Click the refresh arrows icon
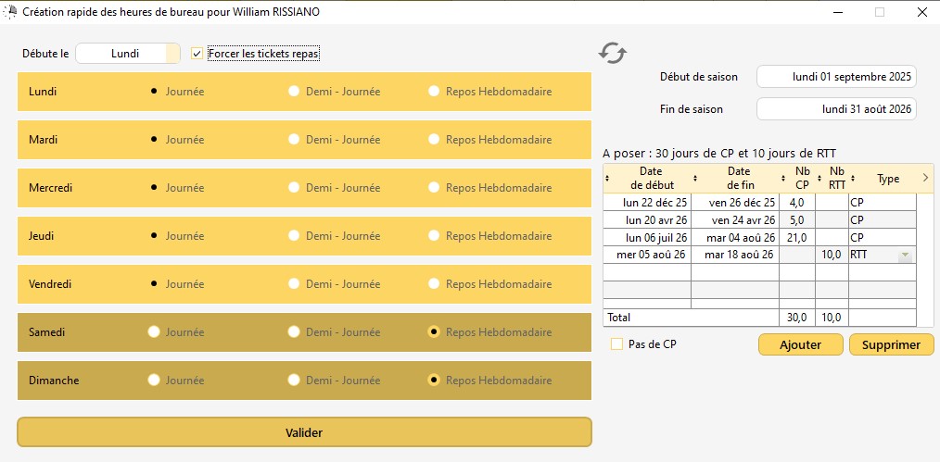This screenshot has width=940, height=462. point(611,53)
